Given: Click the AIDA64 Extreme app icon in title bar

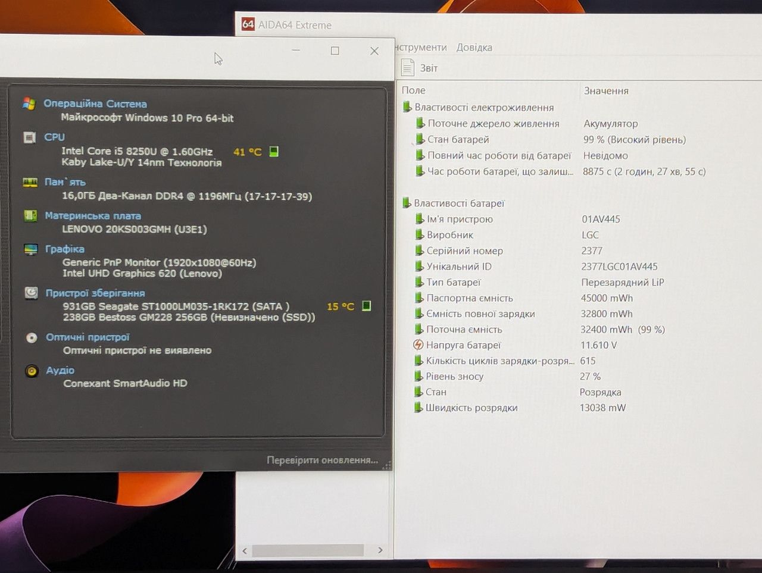Looking at the screenshot, I should (248, 24).
